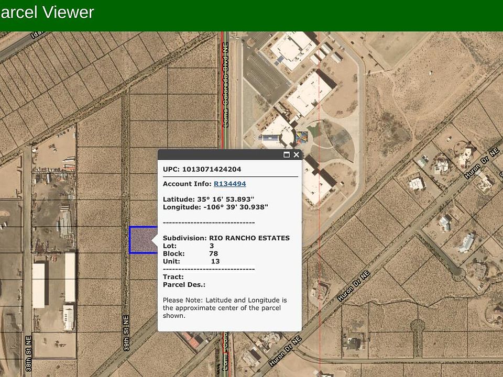Open account link R134494
The height and width of the screenshot is (377, 503).
[x=229, y=184]
